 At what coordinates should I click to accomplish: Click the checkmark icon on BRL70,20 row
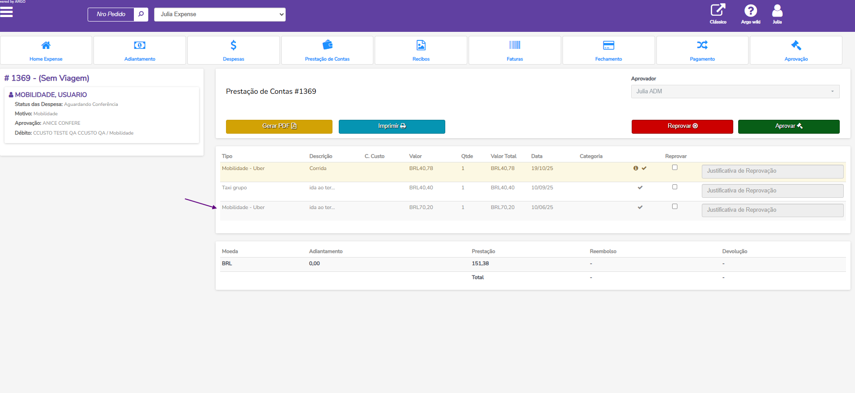point(640,207)
